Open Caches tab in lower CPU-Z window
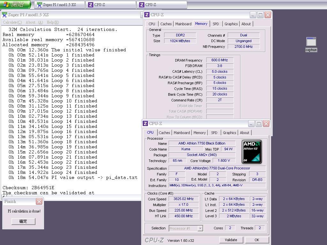The height and width of the screenshot is (245, 327). pyautogui.click(x=164, y=133)
